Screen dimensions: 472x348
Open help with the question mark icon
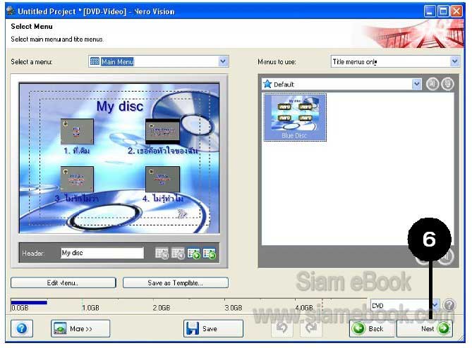pos(22,328)
